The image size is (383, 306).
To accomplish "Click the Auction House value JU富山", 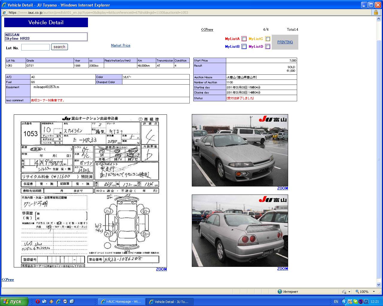I will pyautogui.click(x=241, y=77).
